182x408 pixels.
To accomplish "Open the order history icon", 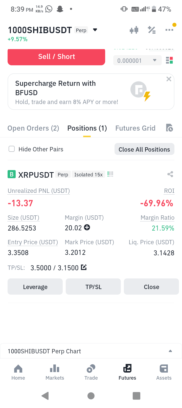I will tap(169, 128).
